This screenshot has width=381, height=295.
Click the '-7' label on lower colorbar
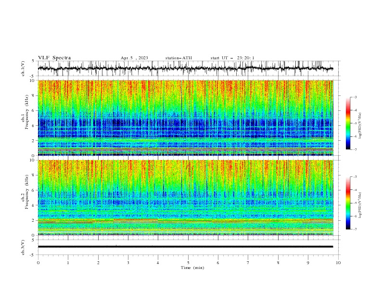[x=355, y=229]
